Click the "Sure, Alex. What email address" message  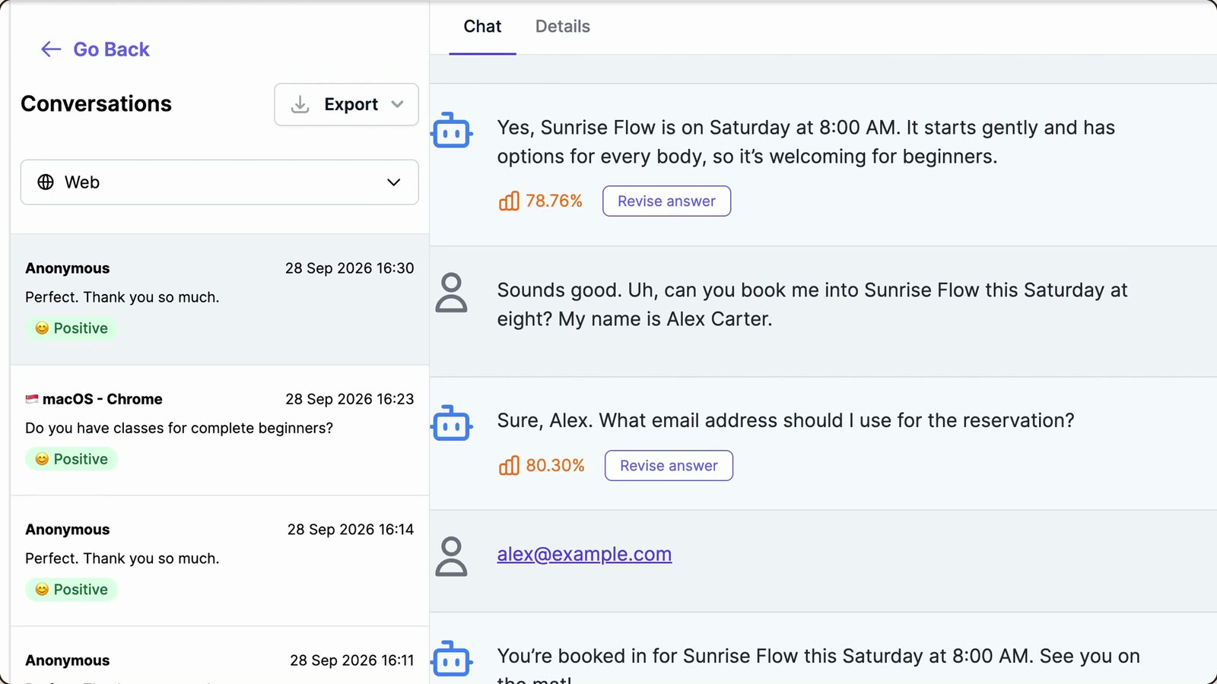[x=786, y=420]
